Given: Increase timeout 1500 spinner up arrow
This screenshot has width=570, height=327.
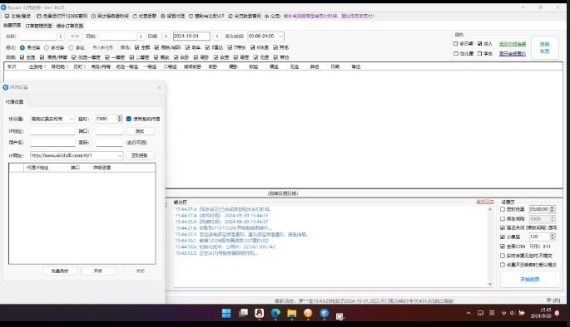Looking at the screenshot, I should pyautogui.click(x=120, y=117).
